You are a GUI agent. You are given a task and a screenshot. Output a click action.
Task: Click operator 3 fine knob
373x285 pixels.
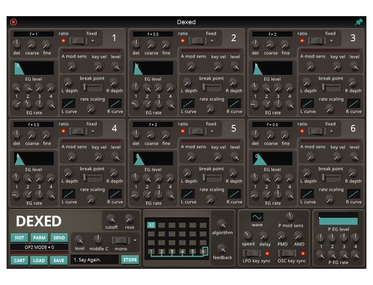point(285,44)
